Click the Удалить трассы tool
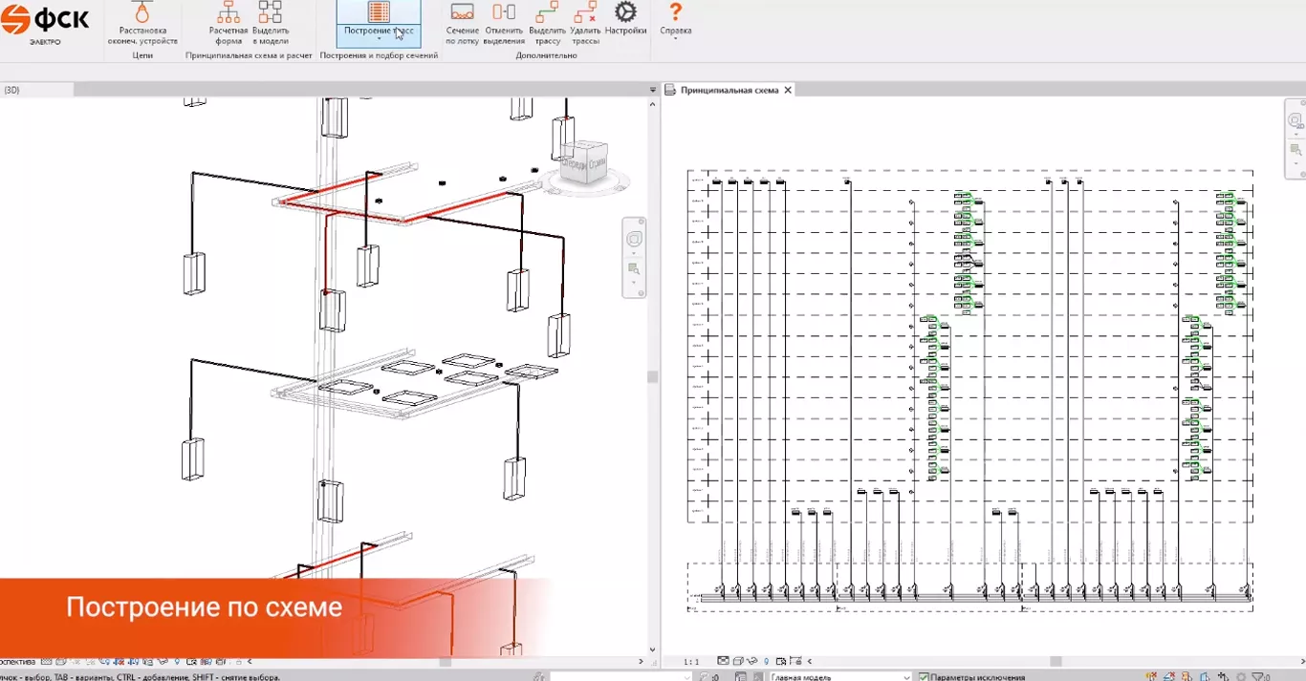This screenshot has width=1306, height=681. 585,23
